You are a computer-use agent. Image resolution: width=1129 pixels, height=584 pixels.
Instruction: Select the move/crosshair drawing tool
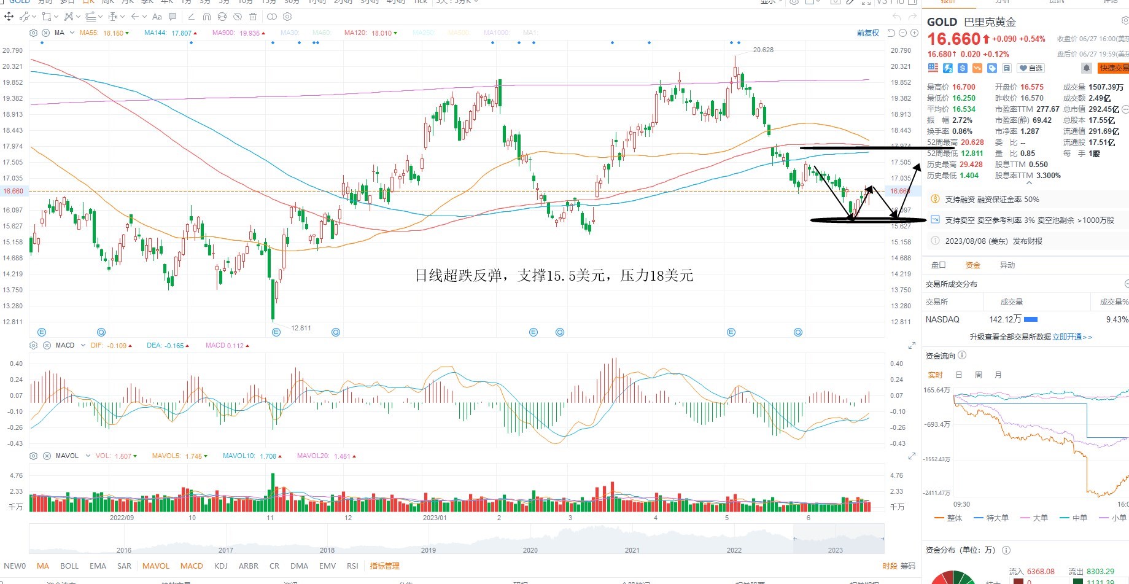point(9,17)
